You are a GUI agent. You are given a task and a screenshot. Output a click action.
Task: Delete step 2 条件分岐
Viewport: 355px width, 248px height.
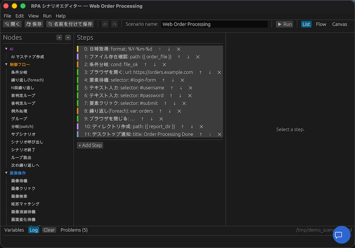[x=164, y=65]
